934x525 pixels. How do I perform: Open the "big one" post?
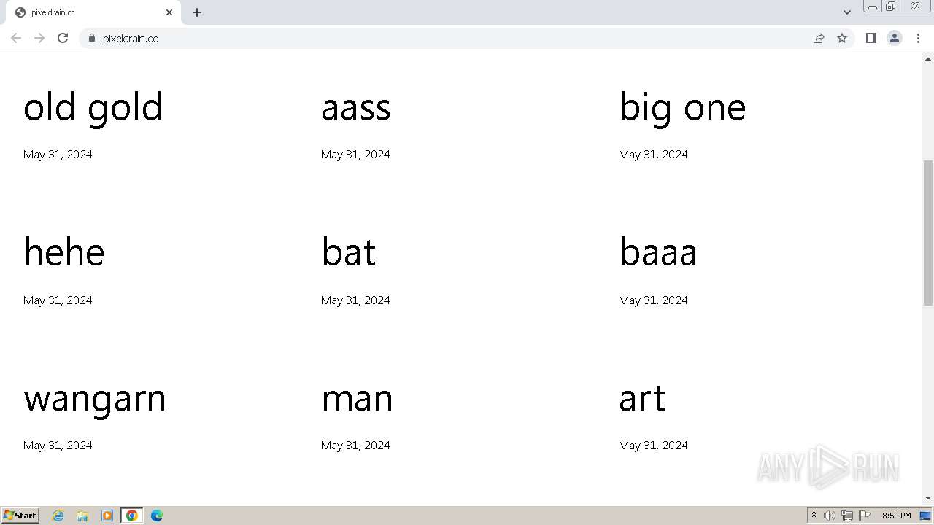click(682, 107)
